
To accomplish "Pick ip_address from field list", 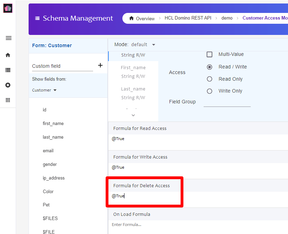I will pyautogui.click(x=54, y=178).
